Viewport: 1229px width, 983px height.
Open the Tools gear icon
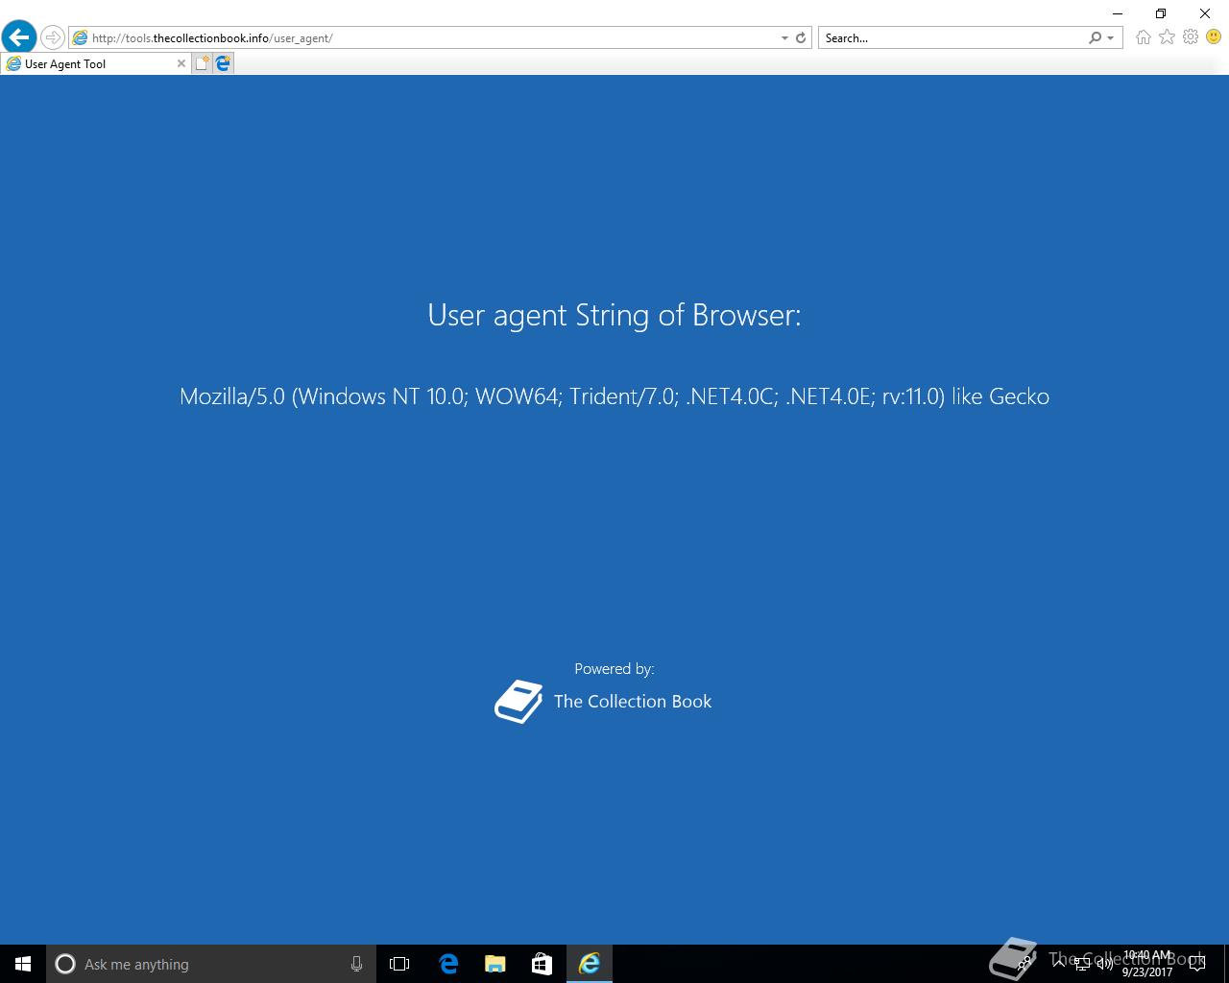pyautogui.click(x=1191, y=36)
